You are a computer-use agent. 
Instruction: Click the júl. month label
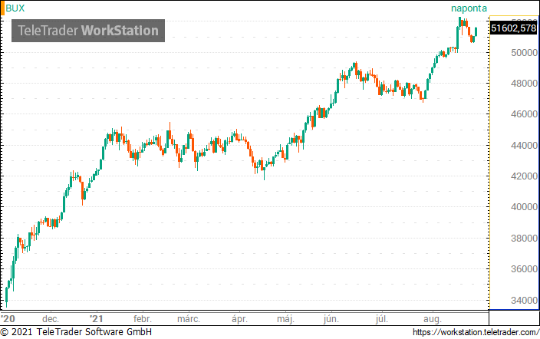[x=381, y=319]
